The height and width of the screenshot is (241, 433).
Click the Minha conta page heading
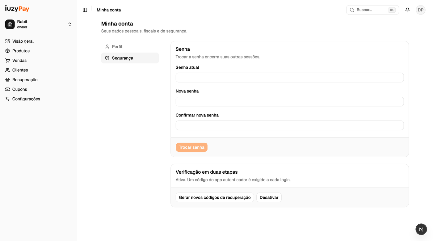pos(117,24)
